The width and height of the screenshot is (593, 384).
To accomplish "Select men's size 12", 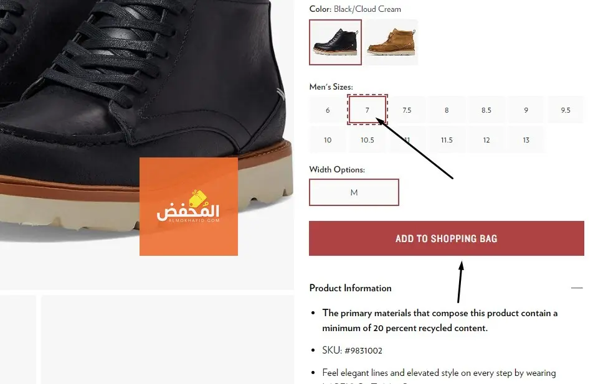I will pyautogui.click(x=486, y=140).
